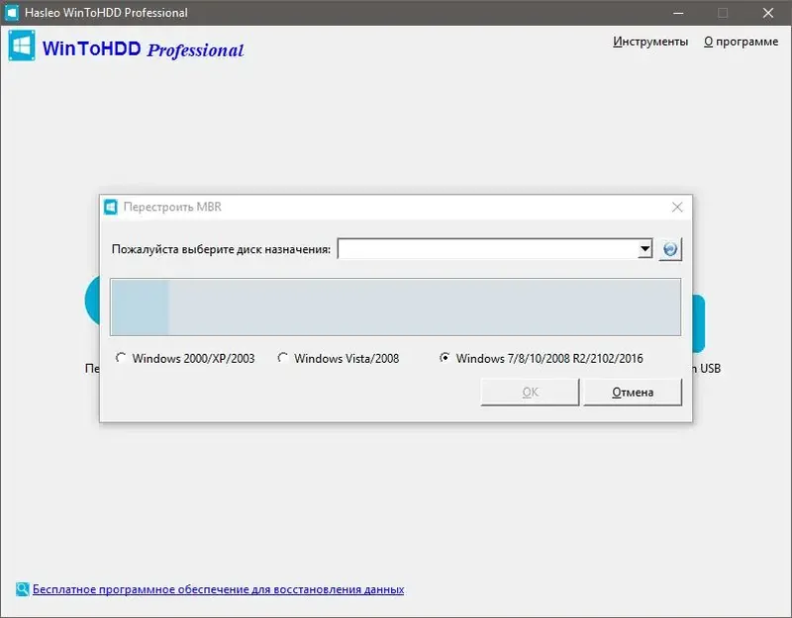
Task: Click the Перестроить MBR dialog icon
Action: [110, 207]
